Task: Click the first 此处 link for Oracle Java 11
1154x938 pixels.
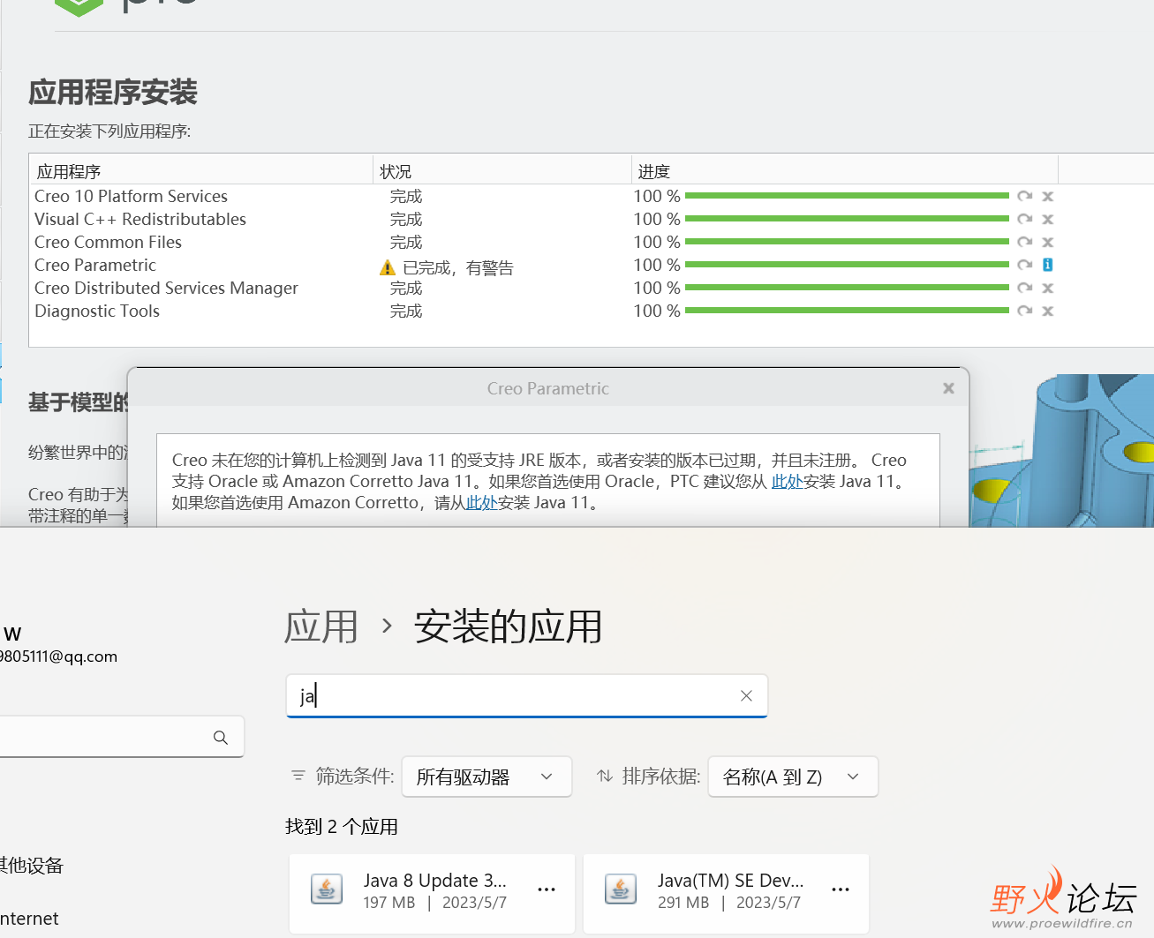Action: point(788,481)
